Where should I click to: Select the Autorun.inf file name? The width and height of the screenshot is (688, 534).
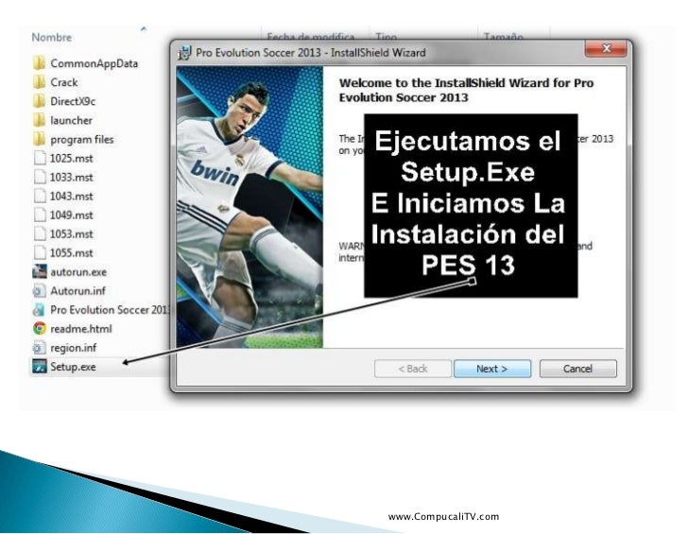coord(78,291)
